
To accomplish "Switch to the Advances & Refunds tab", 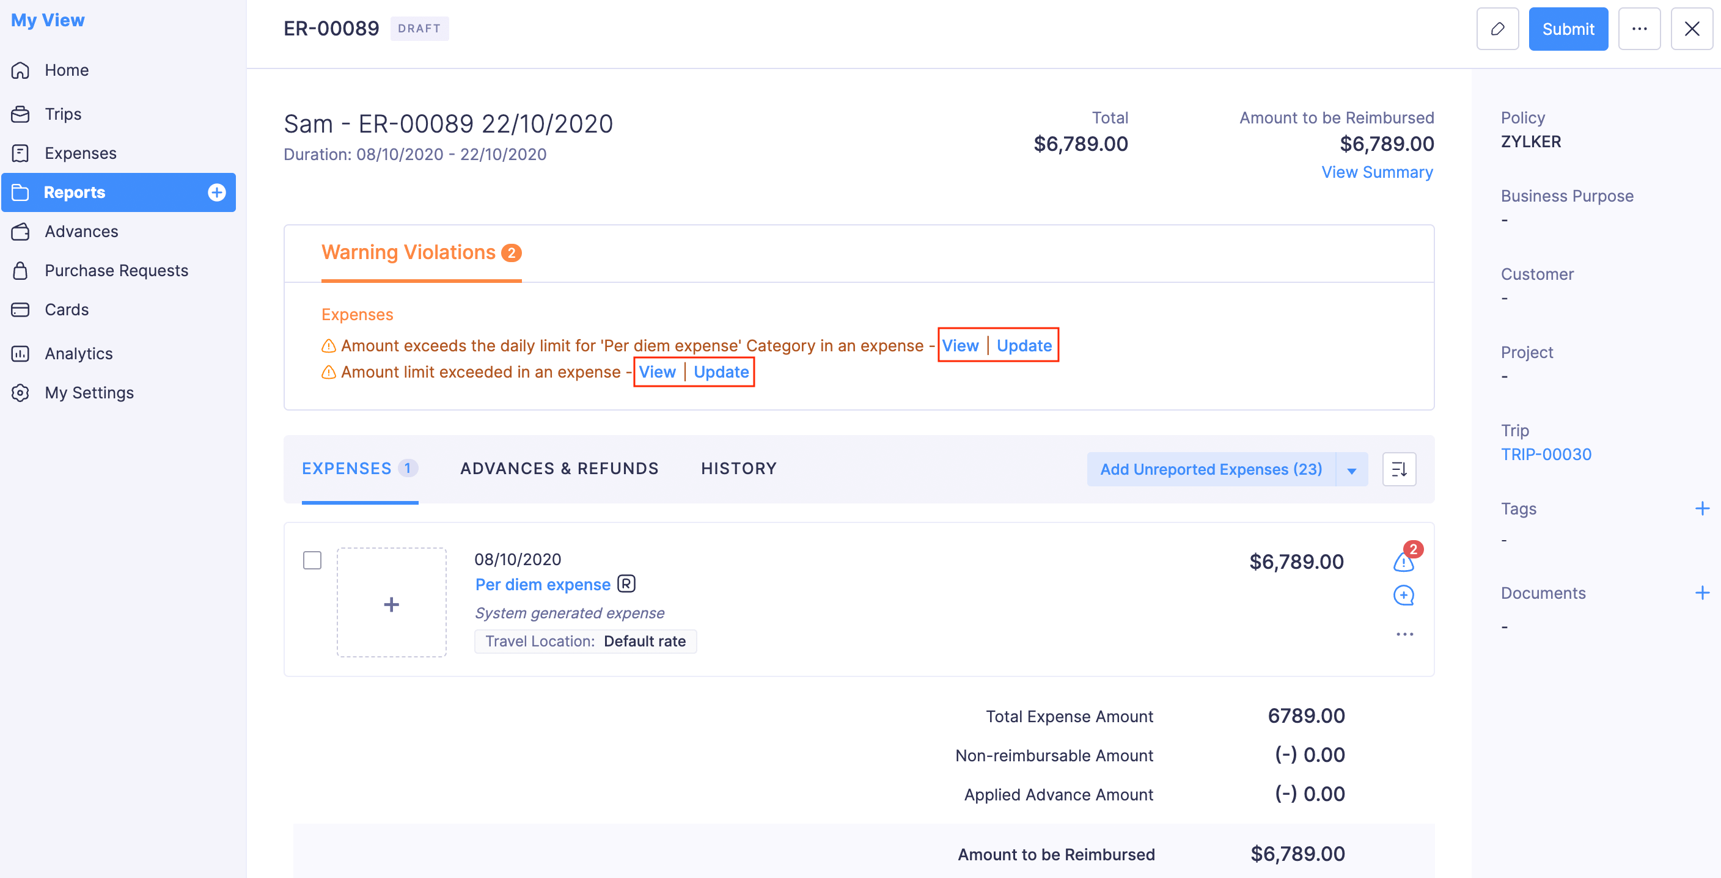I will [559, 469].
